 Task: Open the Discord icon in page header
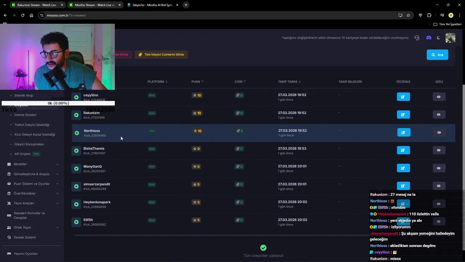(x=428, y=38)
